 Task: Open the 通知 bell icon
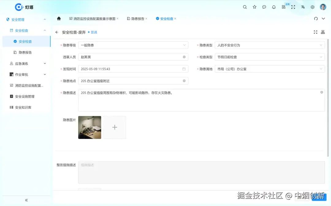[274, 7]
